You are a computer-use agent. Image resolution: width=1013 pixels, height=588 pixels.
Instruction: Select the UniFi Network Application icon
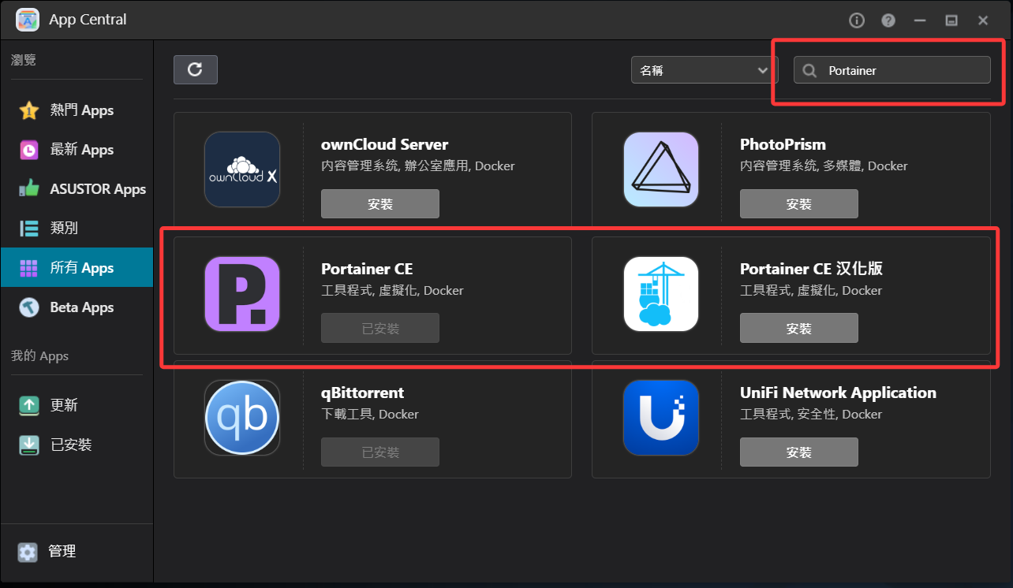pyautogui.click(x=661, y=418)
